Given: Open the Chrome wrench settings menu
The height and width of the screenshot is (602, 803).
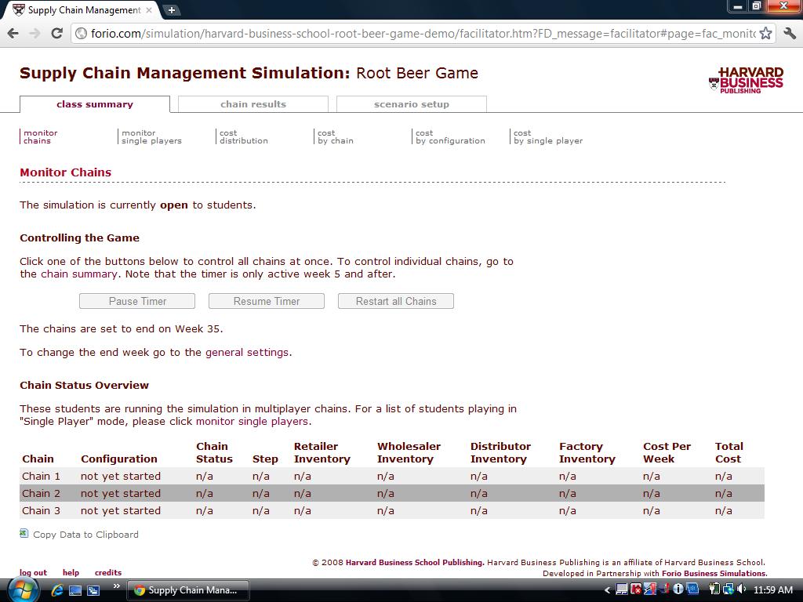Looking at the screenshot, I should coord(789,33).
